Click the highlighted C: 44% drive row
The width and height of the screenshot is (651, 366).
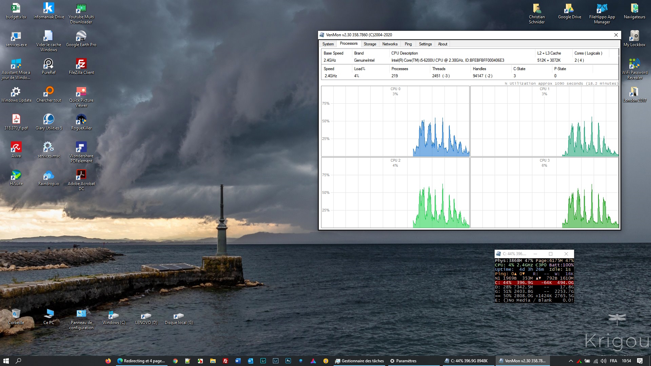click(534, 283)
